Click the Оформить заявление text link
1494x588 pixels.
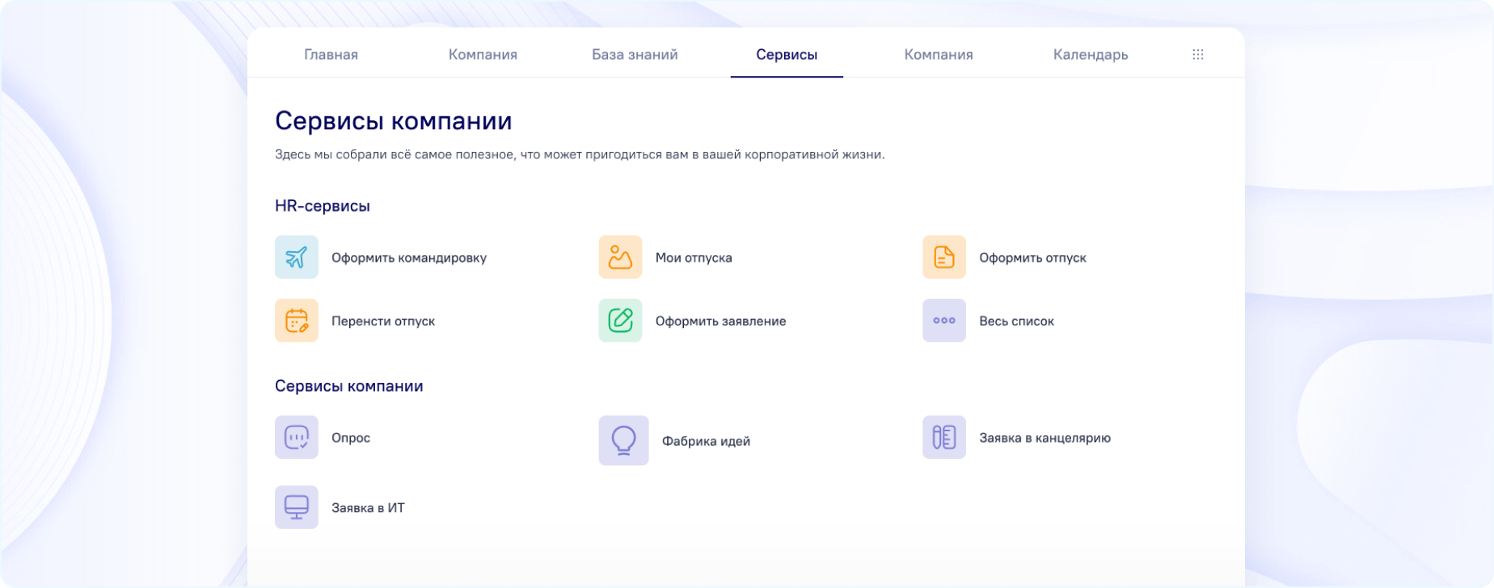pos(720,321)
